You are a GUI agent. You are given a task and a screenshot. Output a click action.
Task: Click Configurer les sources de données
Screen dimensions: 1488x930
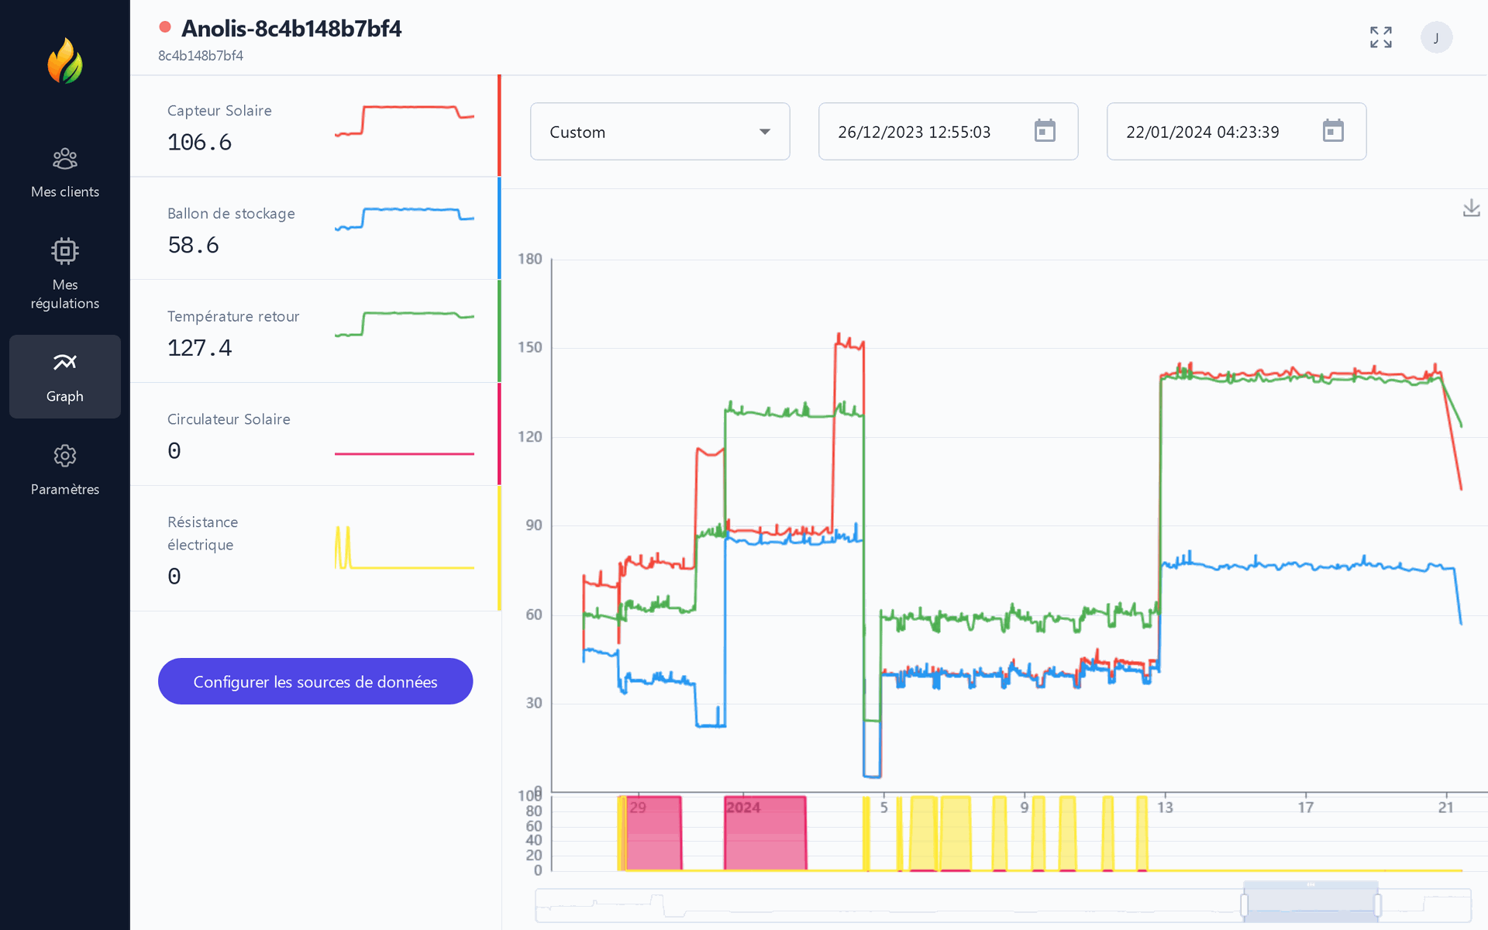point(315,681)
